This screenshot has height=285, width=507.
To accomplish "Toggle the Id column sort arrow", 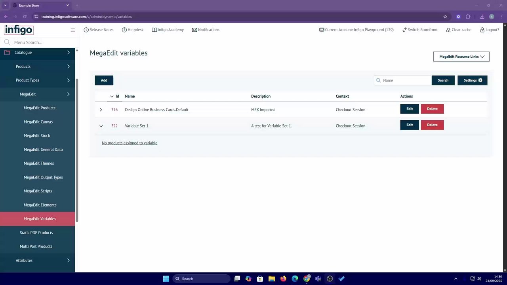I will pyautogui.click(x=112, y=96).
